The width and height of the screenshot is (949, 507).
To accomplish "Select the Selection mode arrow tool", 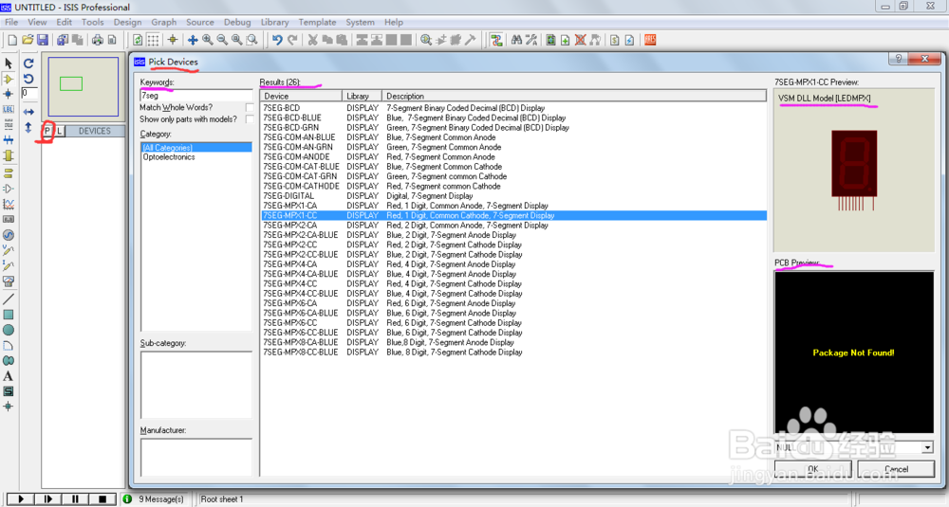I will (x=9, y=63).
